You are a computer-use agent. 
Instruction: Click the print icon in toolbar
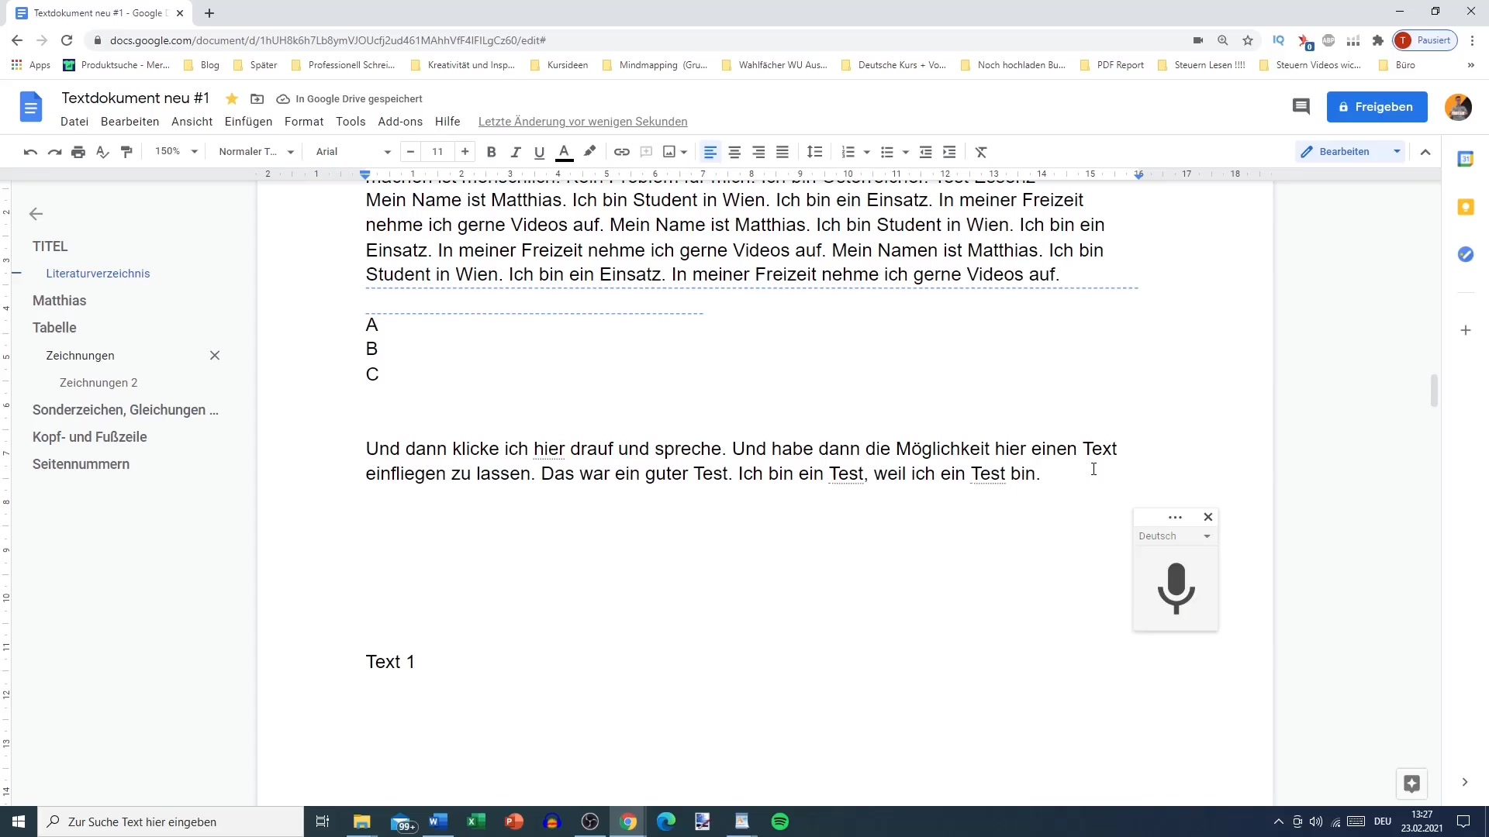click(78, 152)
